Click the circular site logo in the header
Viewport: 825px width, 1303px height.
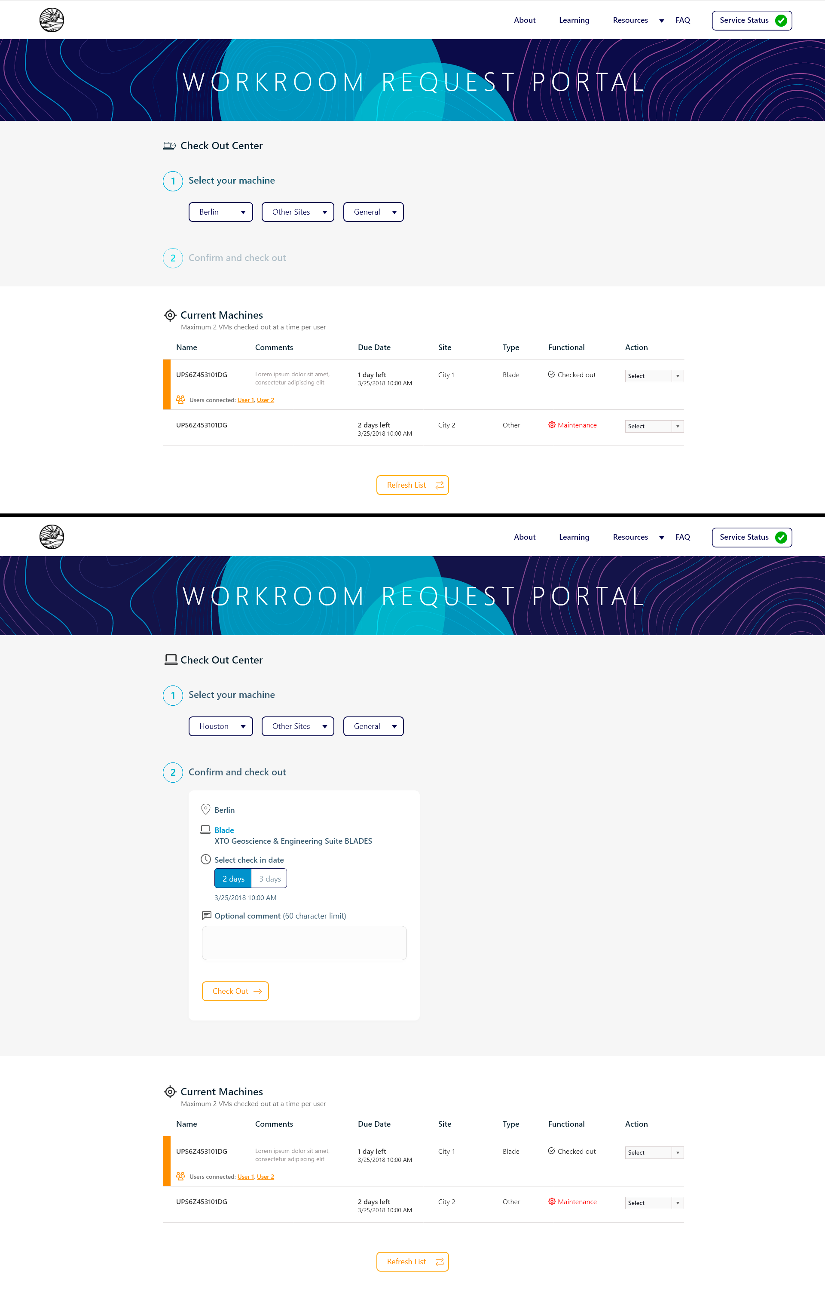click(x=52, y=20)
